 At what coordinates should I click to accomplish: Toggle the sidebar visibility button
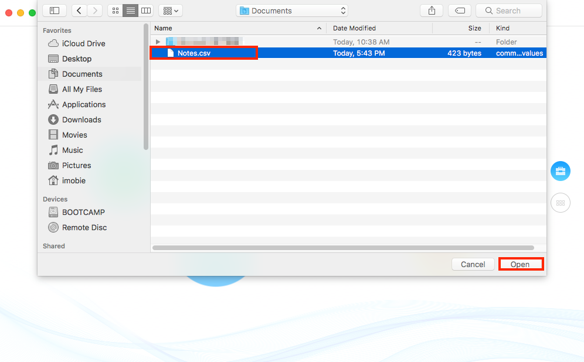(x=55, y=11)
